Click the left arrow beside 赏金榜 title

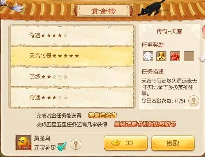[x=75, y=11]
